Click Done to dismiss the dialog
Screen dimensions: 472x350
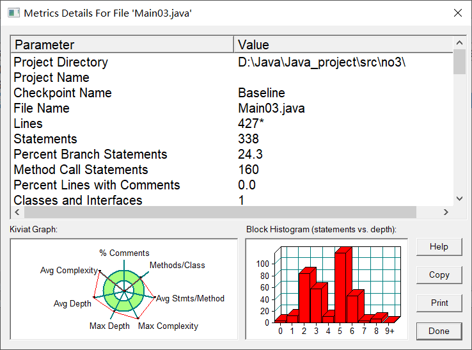coord(439,331)
